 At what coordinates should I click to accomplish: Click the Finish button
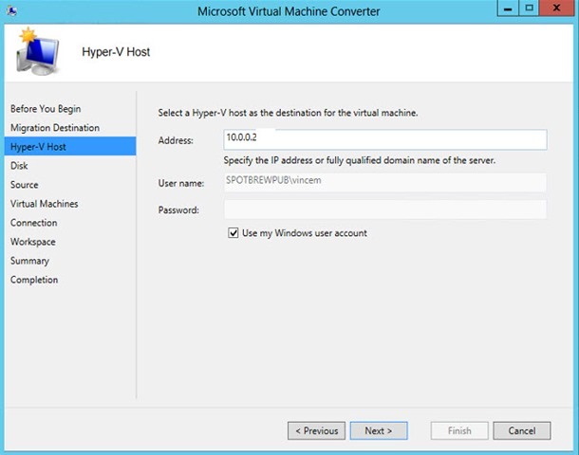point(459,430)
